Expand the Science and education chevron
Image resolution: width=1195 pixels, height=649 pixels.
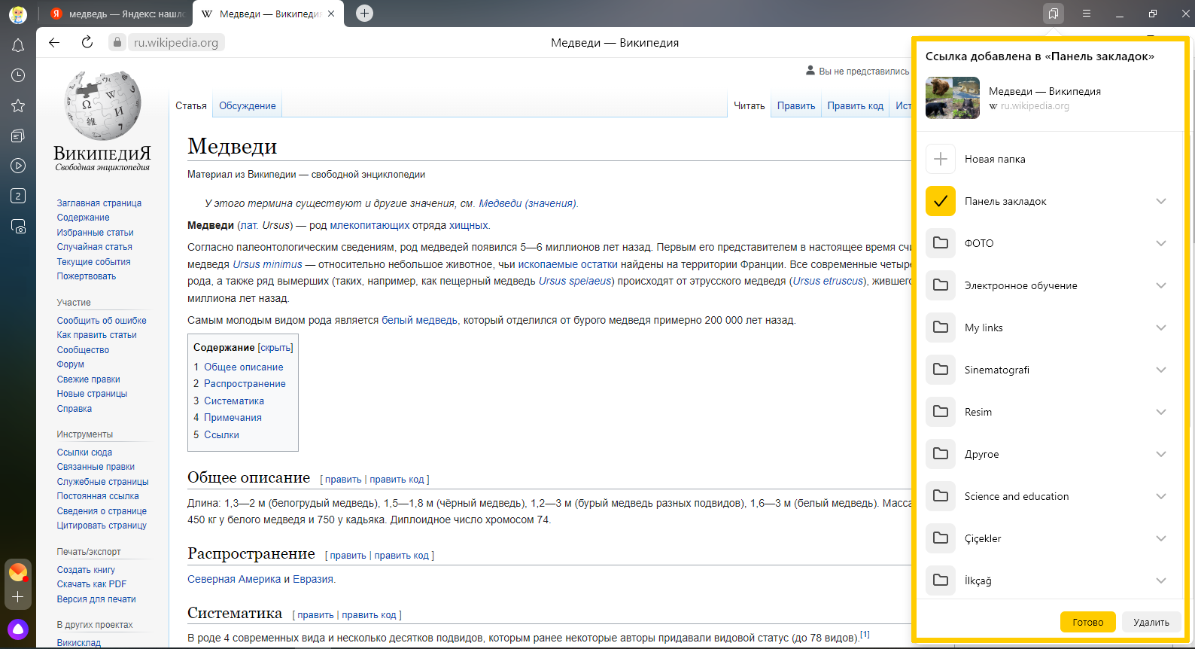(x=1161, y=496)
